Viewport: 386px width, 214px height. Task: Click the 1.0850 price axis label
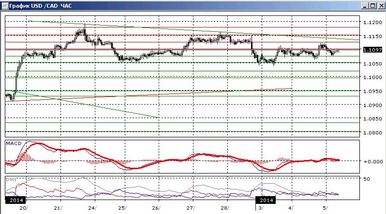point(372,119)
